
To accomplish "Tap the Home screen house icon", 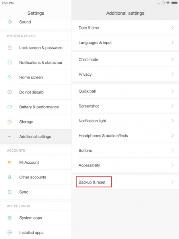I will point(10,77).
